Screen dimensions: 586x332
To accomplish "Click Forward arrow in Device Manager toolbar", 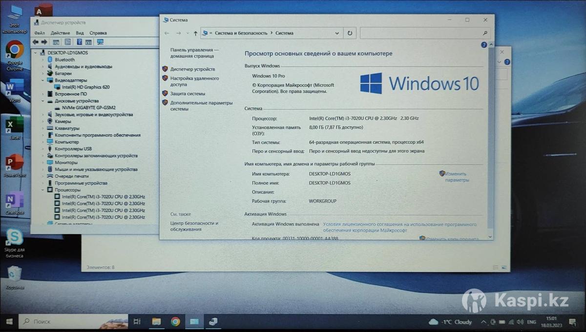I will (44, 42).
